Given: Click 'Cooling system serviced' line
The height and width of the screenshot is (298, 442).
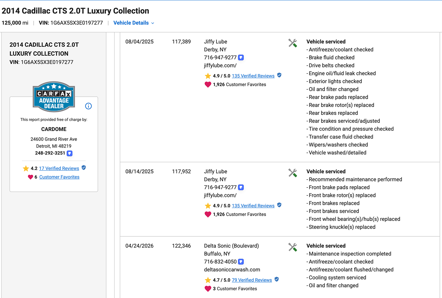Looking at the screenshot, I should point(336,278).
